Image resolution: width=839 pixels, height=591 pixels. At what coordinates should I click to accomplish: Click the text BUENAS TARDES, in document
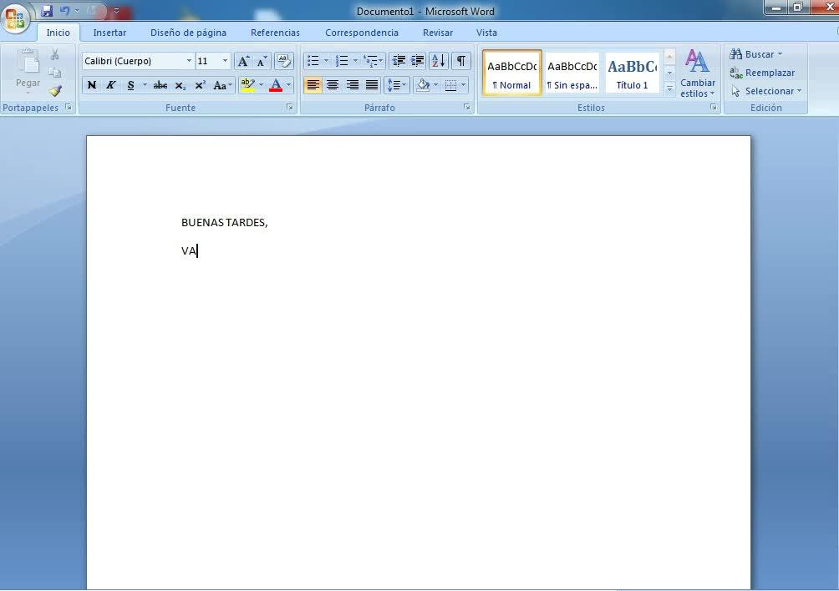tap(224, 222)
